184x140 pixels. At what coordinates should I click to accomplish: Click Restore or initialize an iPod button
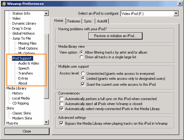[x=115, y=36]
